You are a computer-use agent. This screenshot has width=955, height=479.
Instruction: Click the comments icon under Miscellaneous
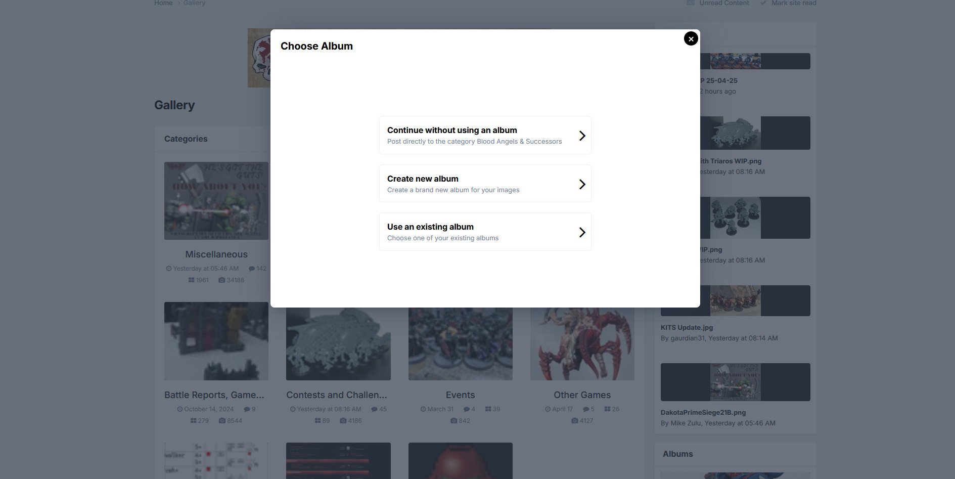point(252,269)
